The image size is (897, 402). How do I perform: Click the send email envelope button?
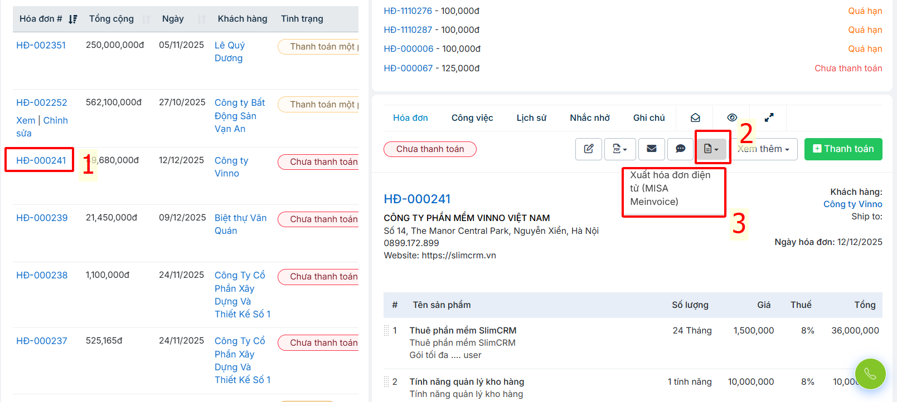point(651,149)
